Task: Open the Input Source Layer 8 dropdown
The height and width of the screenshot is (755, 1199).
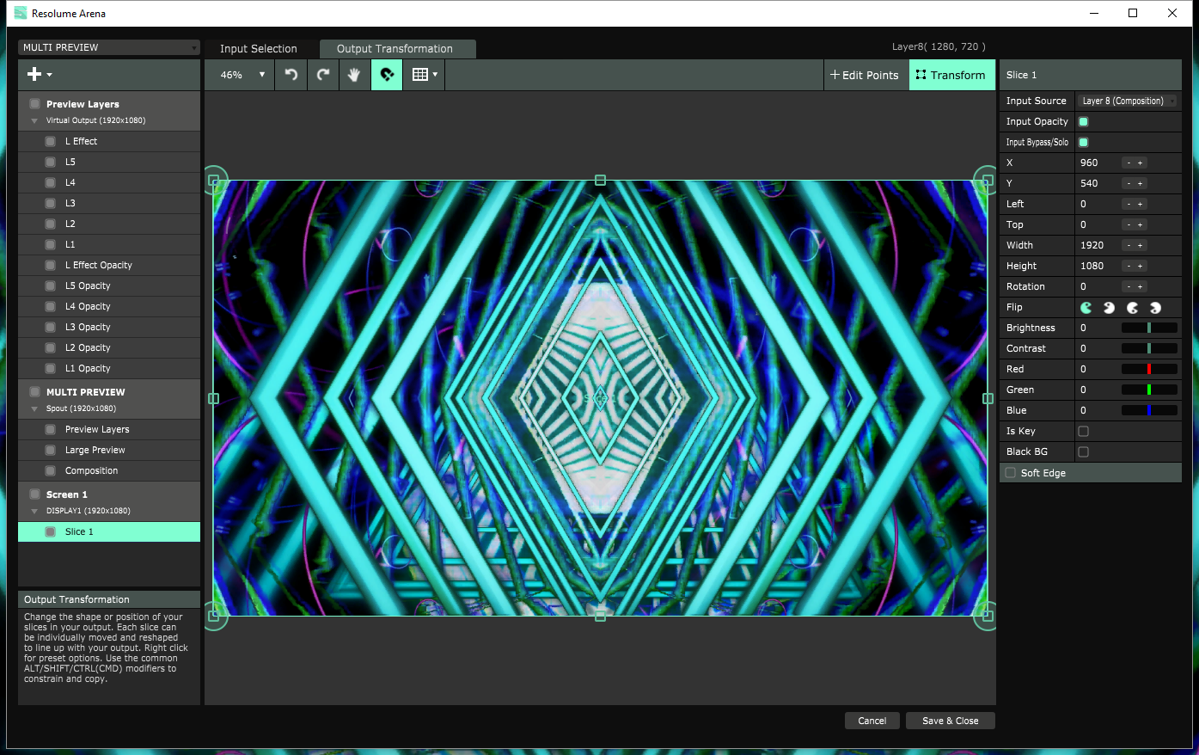Action: pyautogui.click(x=1128, y=101)
